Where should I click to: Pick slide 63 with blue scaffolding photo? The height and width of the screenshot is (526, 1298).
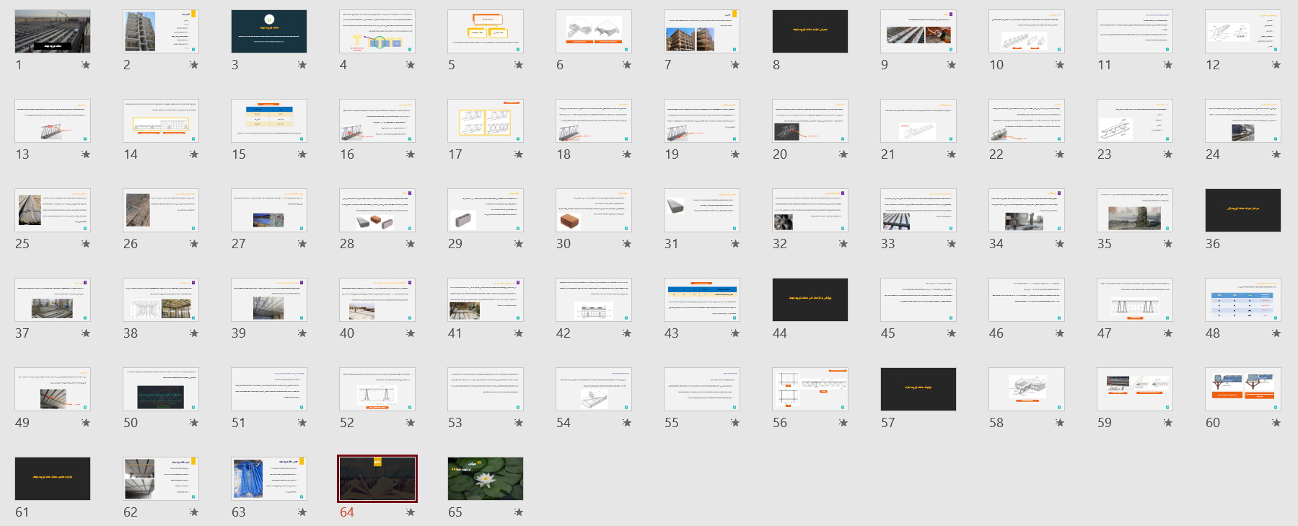point(269,478)
